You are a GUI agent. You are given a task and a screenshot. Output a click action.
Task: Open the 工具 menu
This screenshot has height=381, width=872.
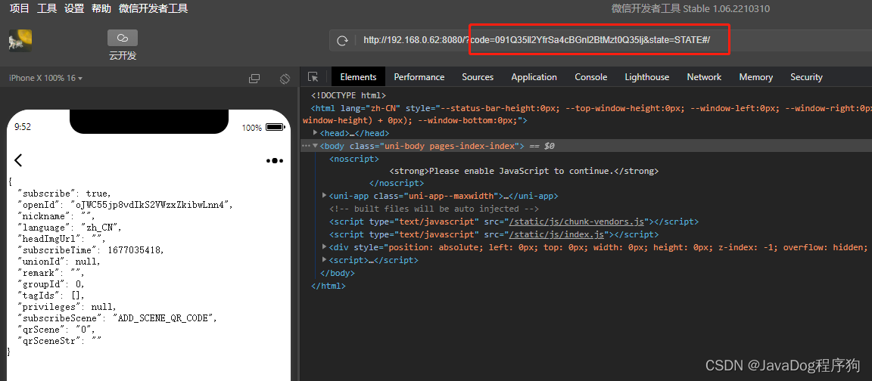47,8
